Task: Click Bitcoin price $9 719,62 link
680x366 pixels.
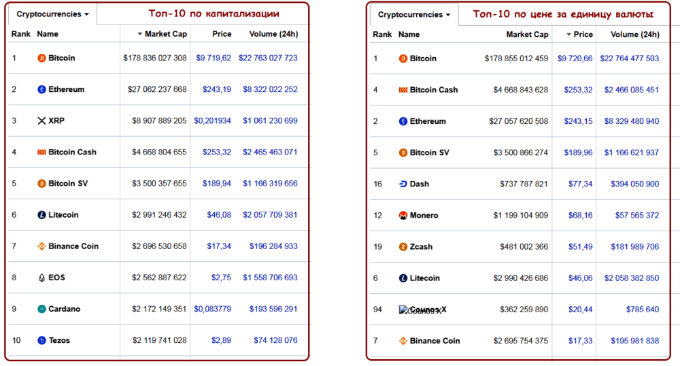Action: point(214,59)
